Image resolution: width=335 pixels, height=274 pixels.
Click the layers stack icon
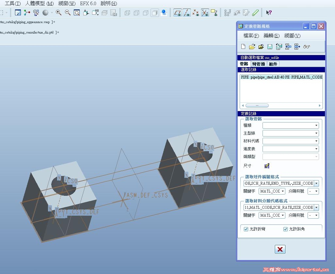pyautogui.click(x=104, y=13)
